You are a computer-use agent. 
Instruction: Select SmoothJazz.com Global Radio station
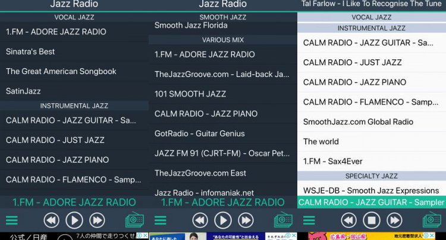pyautogui.click(x=372, y=122)
